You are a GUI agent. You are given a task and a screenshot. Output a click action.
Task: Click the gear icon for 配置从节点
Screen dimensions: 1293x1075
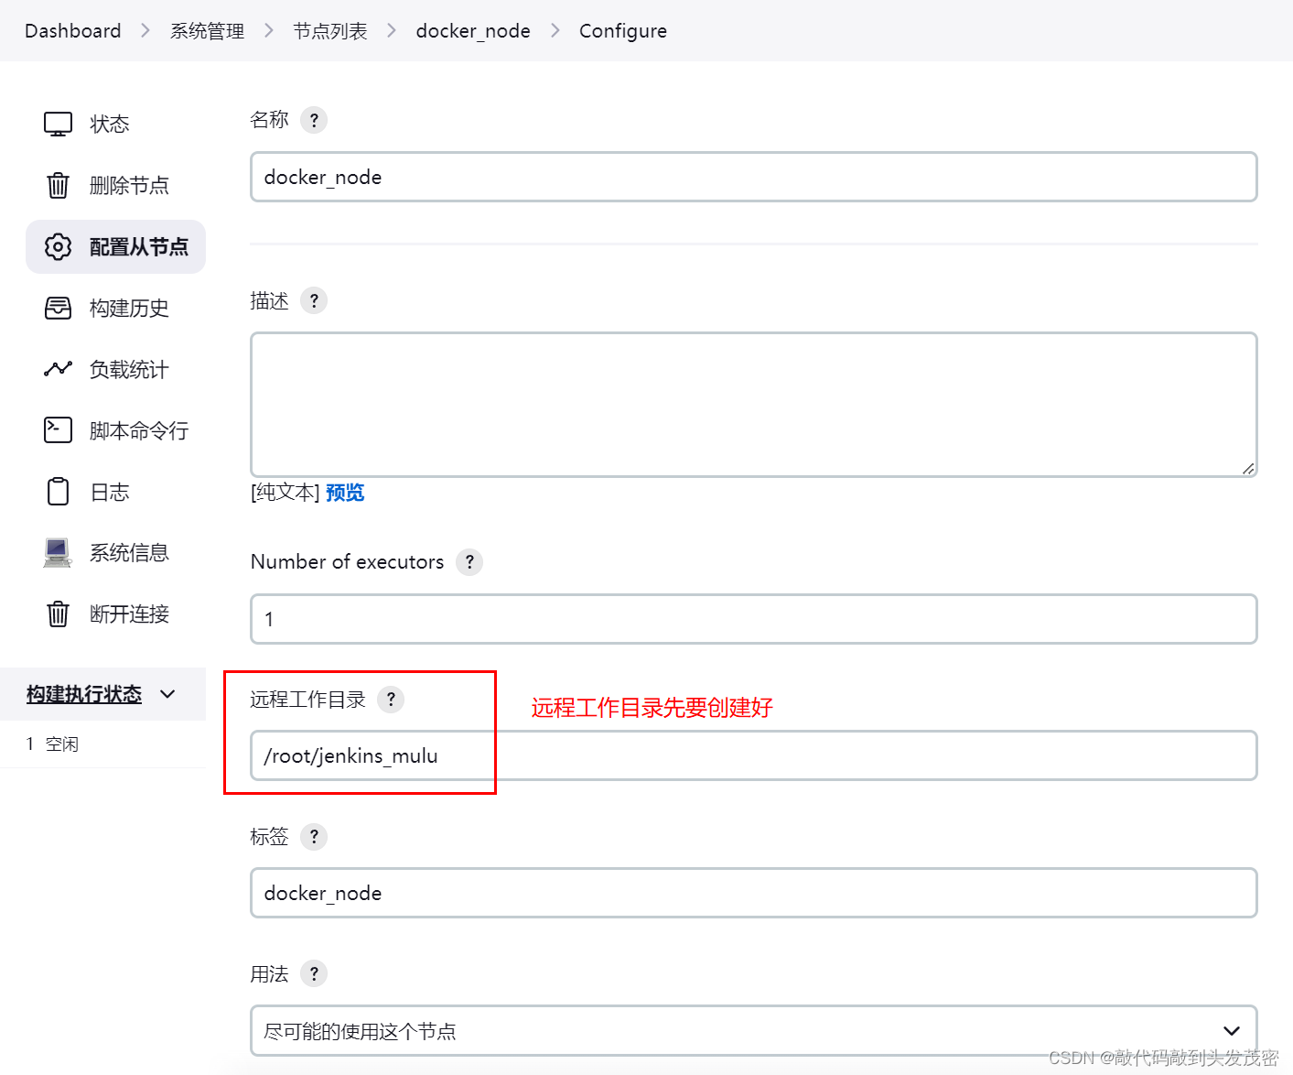[x=58, y=246]
